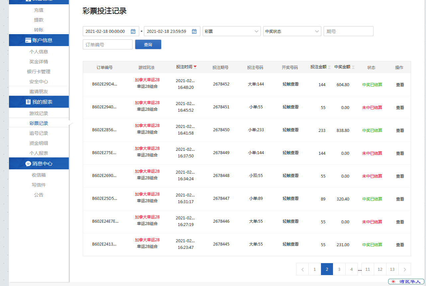The image size is (426, 286).
Task: Click winning amount 838.80
Action: tap(343, 131)
